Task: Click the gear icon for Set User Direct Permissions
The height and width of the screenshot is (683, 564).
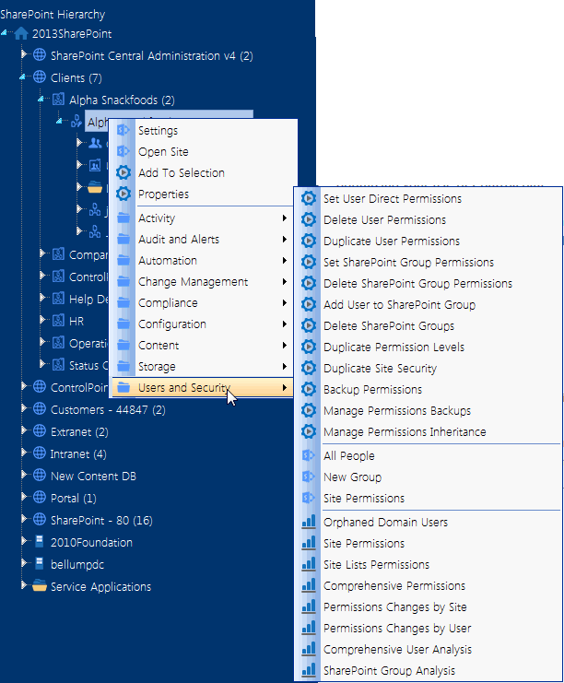Action: tap(309, 198)
